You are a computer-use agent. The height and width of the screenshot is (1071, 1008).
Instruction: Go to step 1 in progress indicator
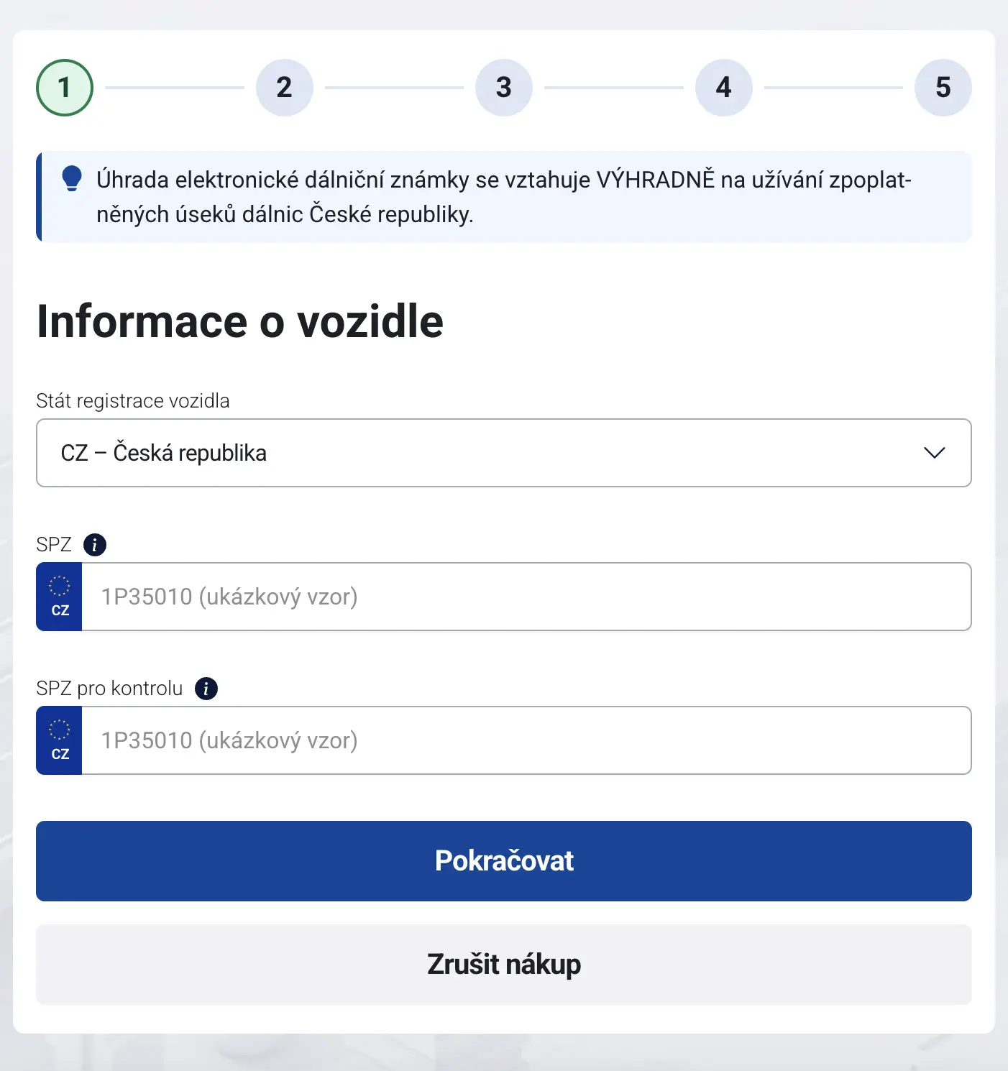point(65,88)
